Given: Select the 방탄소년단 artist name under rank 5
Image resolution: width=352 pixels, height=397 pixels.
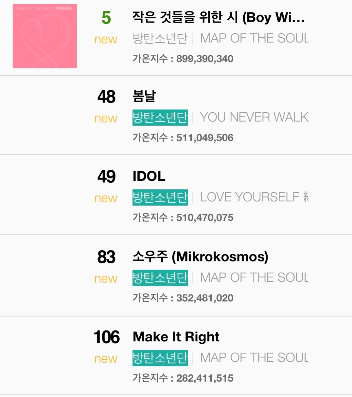Looking at the screenshot, I should pyautogui.click(x=160, y=39).
